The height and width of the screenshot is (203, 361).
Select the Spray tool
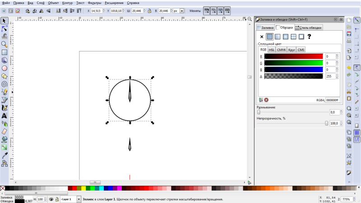pyautogui.click(x=5, y=124)
